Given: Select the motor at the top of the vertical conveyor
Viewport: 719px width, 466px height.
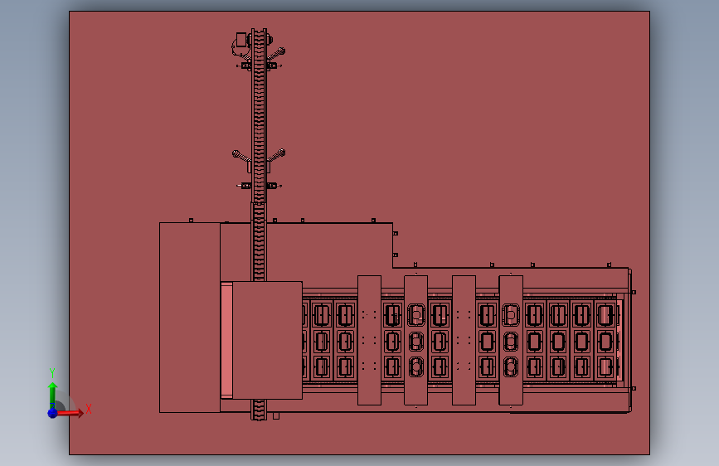Looking at the screenshot, I should pos(240,44).
